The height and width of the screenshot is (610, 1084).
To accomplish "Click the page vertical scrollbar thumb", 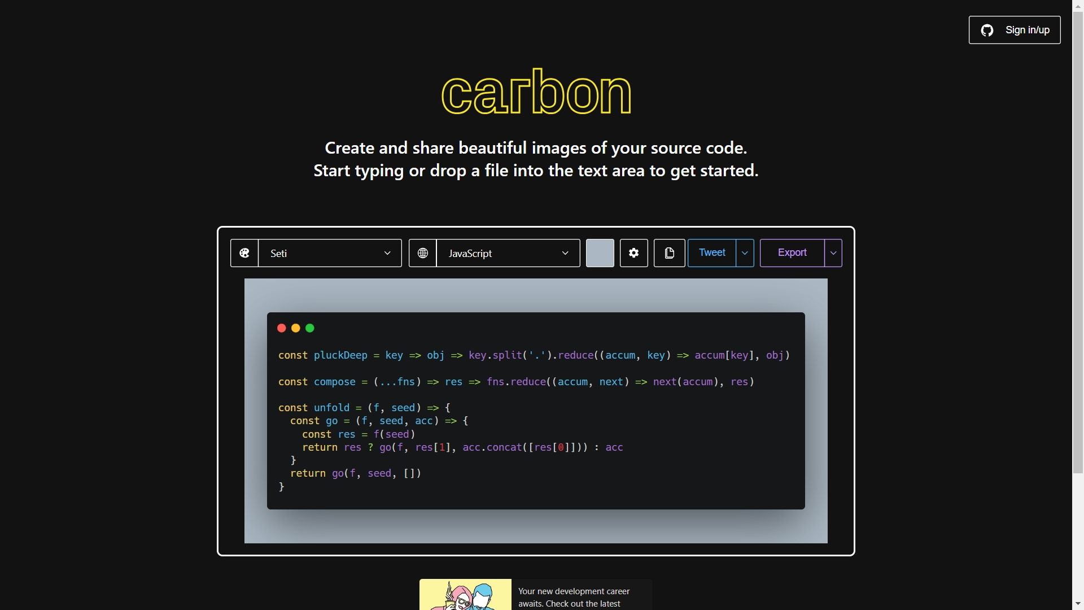I will 1078,242.
